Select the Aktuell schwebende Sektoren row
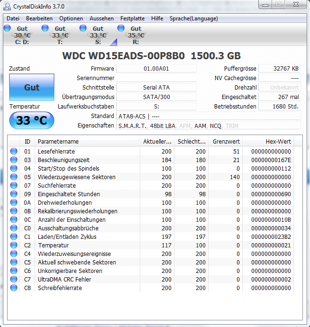The width and height of the screenshot is (310, 327). [x=151, y=262]
